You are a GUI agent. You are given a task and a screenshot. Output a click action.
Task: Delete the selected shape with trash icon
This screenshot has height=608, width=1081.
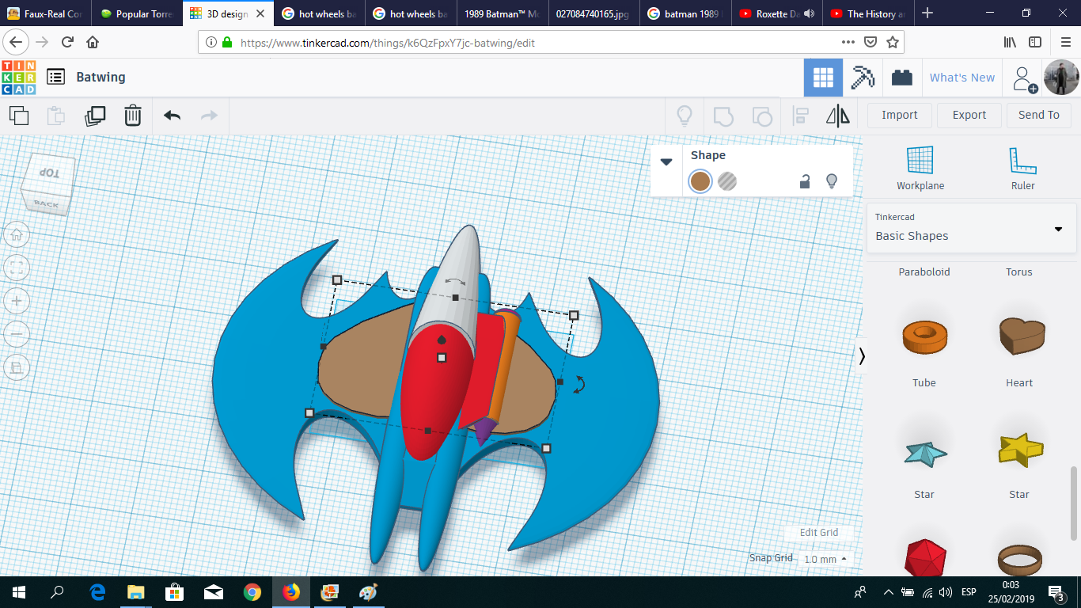pos(133,116)
